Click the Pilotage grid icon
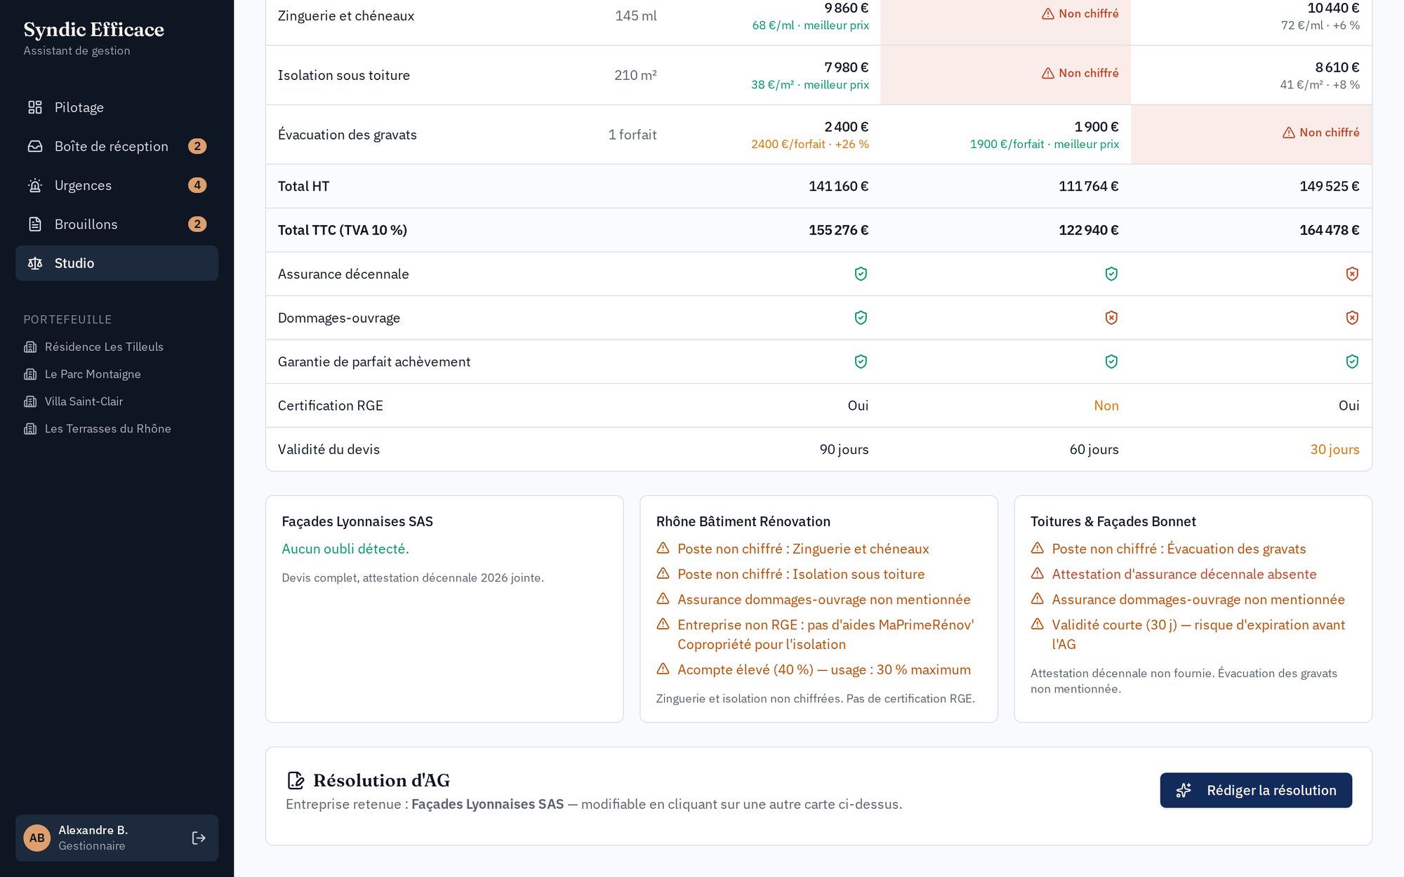The height and width of the screenshot is (877, 1404). click(35, 107)
